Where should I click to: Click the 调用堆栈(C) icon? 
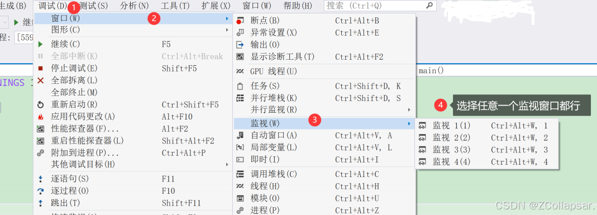point(240,174)
